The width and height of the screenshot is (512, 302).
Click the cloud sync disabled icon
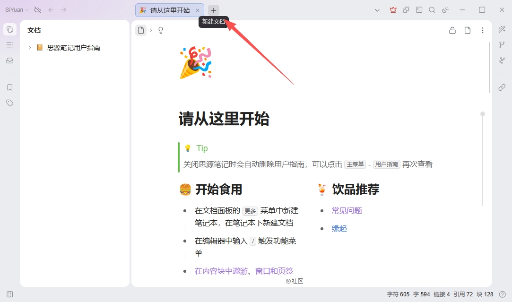coord(37,10)
